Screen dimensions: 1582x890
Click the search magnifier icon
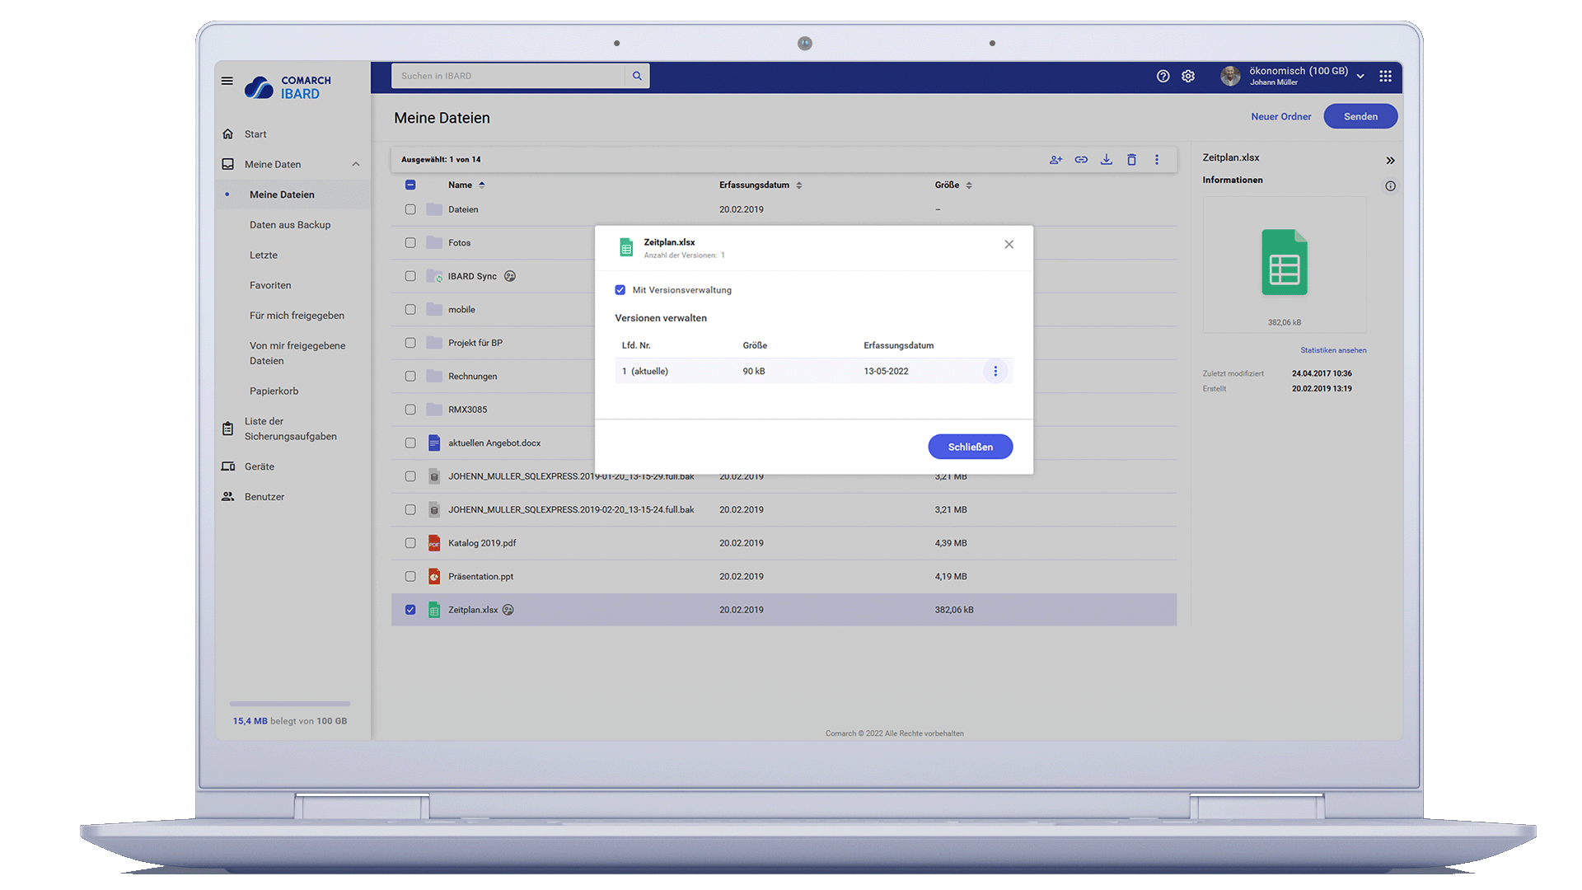coord(637,76)
